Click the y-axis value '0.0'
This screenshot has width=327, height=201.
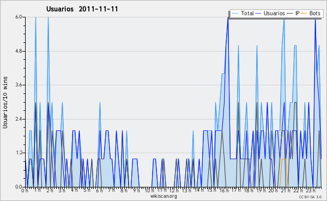pyautogui.click(x=19, y=187)
